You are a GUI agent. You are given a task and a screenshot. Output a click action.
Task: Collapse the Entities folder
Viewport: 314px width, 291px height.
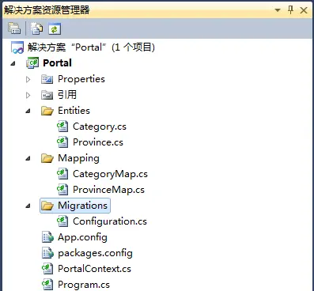pos(28,111)
